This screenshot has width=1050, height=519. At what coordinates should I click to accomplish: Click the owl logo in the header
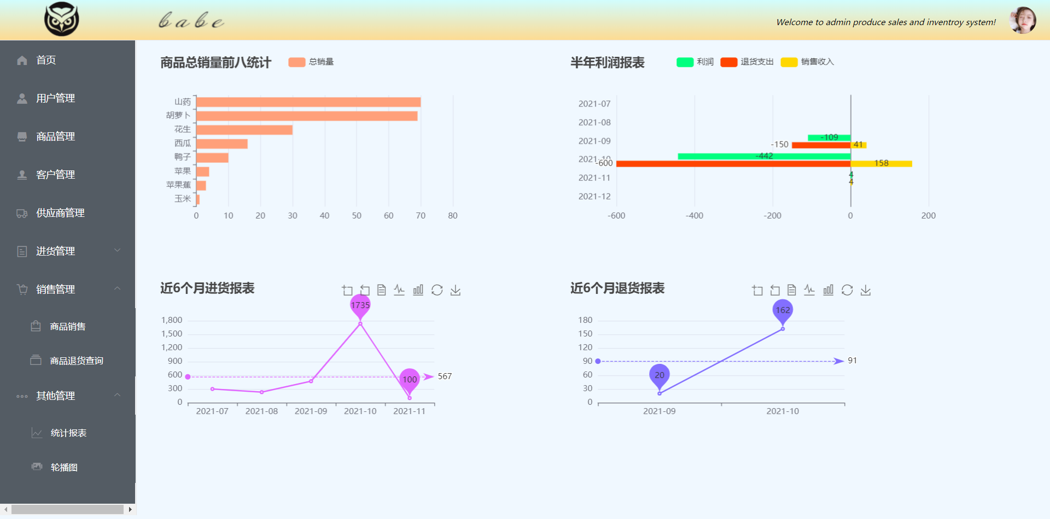click(61, 19)
